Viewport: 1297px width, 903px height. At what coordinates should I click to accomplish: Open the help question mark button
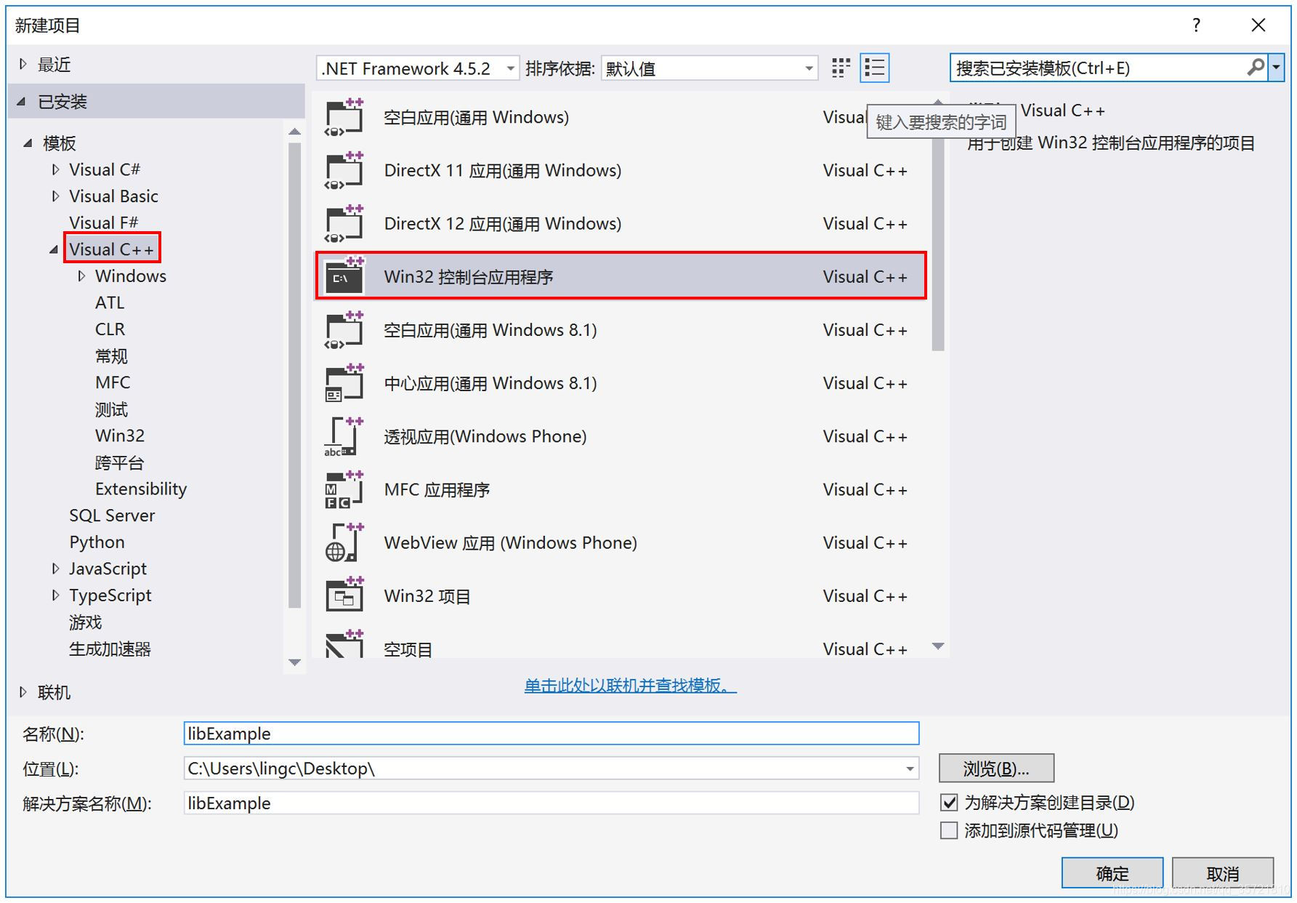1196,25
